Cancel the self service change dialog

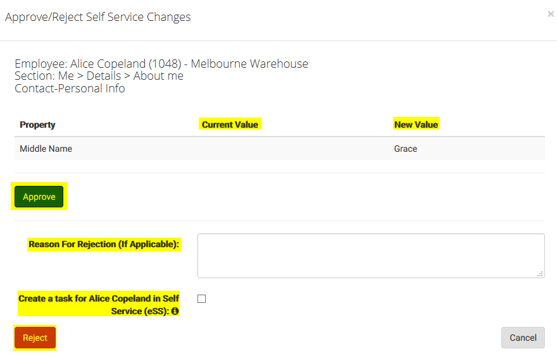(x=523, y=338)
